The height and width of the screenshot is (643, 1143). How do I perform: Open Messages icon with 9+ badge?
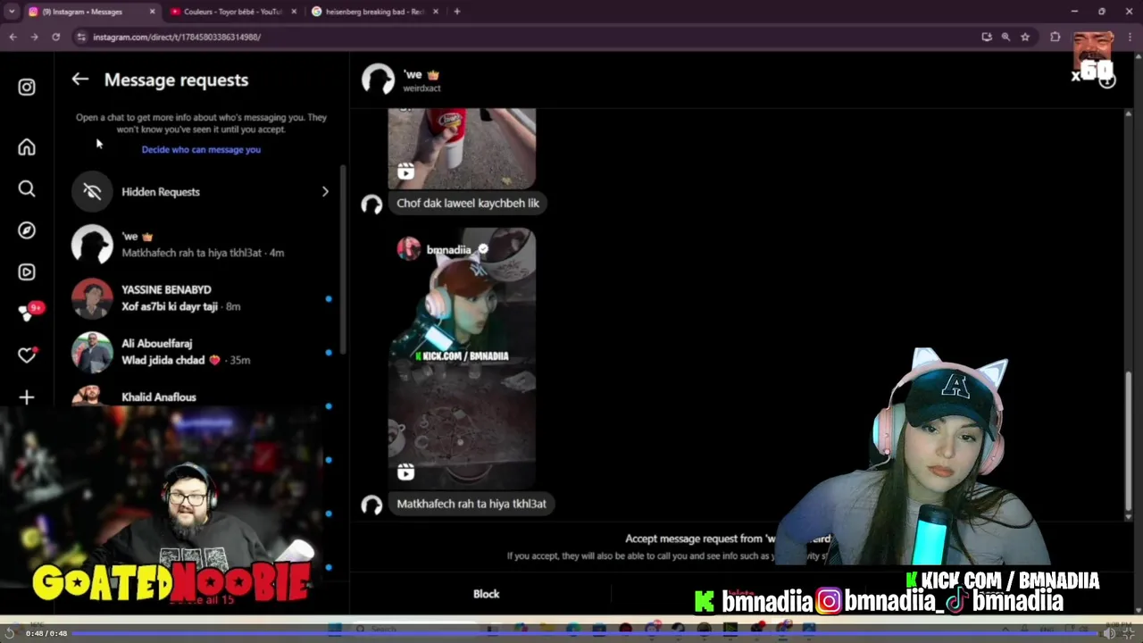point(27,313)
